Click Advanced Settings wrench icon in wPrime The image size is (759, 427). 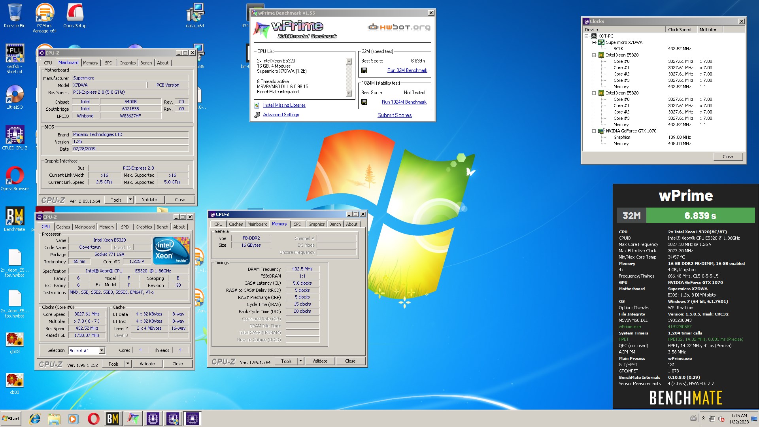[x=257, y=115]
